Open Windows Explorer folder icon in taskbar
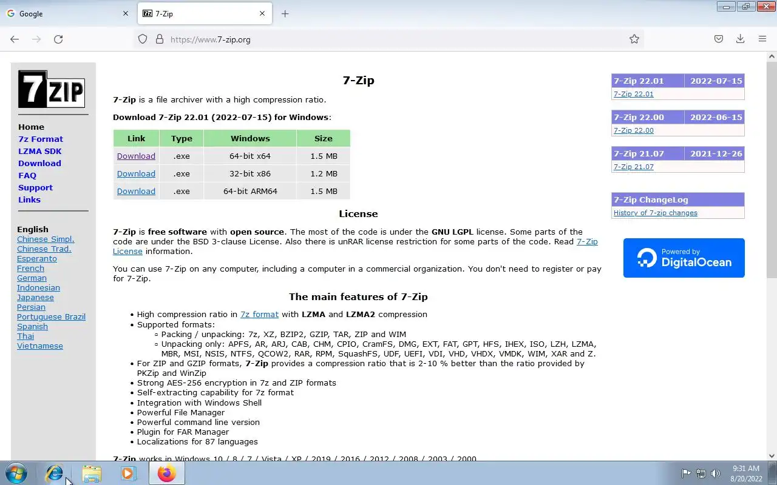The height and width of the screenshot is (485, 777). point(92,473)
